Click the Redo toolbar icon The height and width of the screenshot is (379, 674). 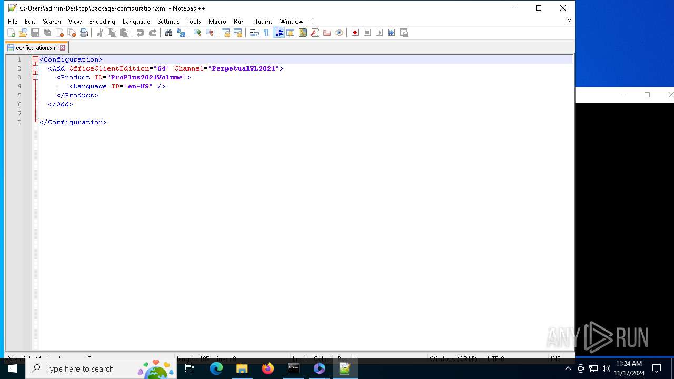pyautogui.click(x=153, y=33)
